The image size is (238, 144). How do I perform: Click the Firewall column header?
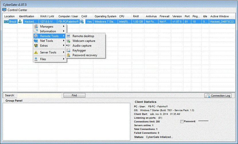pos(165,16)
